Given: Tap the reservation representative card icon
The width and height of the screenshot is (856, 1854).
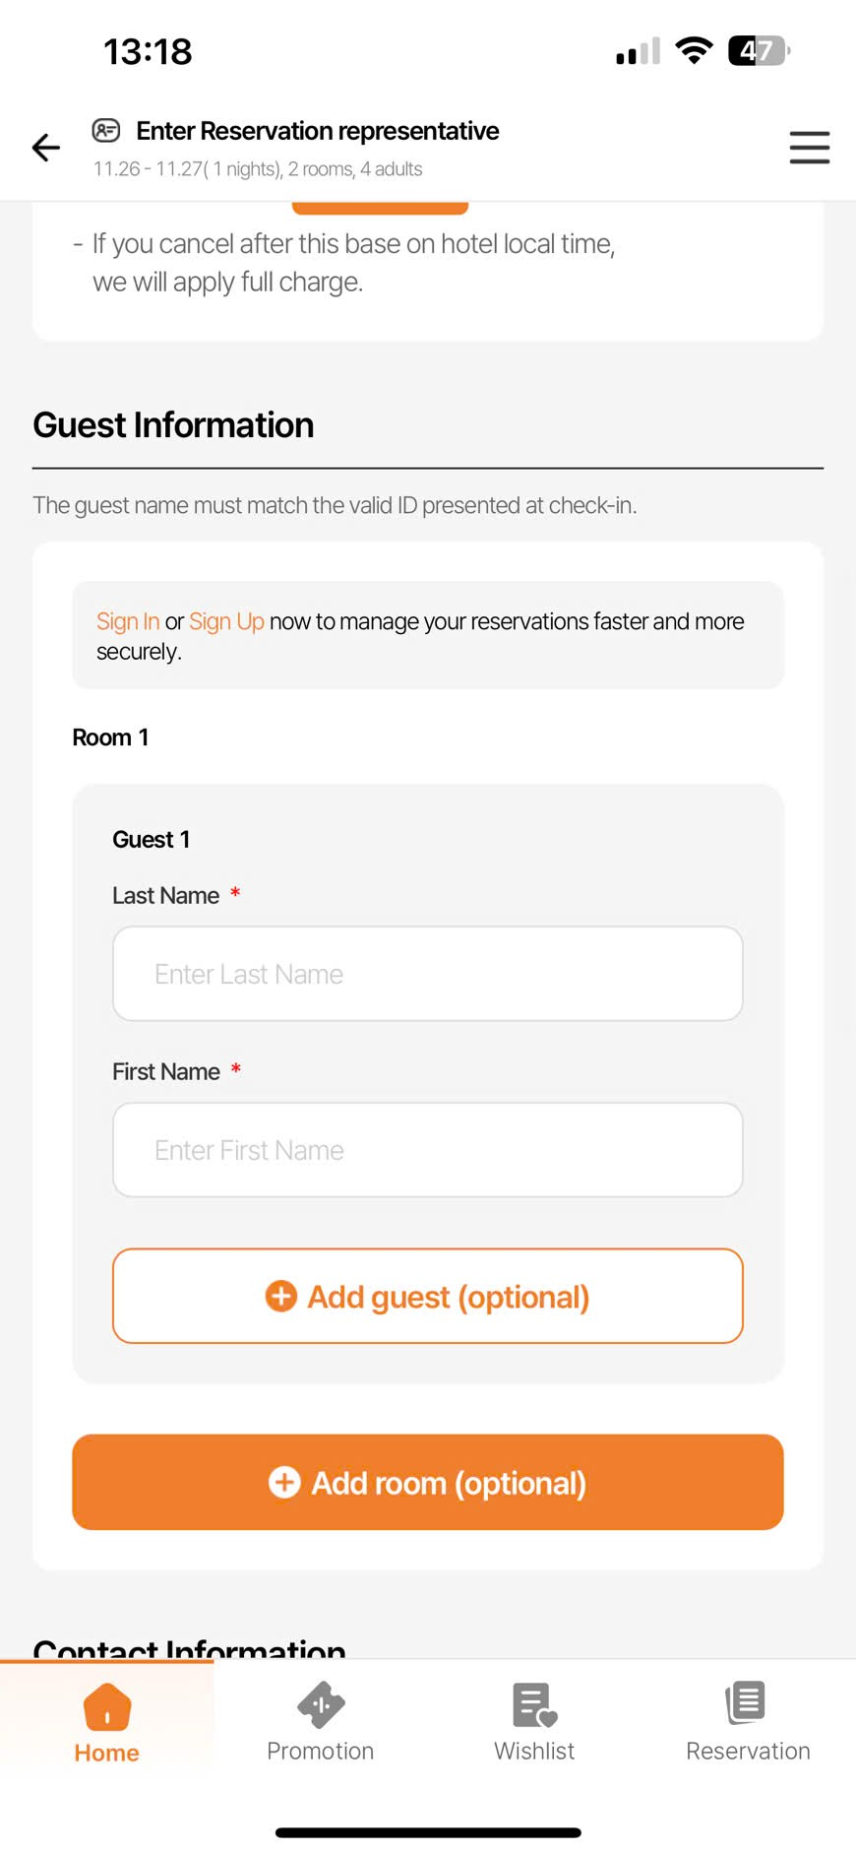Looking at the screenshot, I should [106, 130].
